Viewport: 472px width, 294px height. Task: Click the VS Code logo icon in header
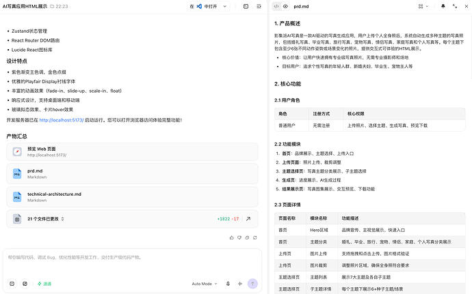(x=199, y=6)
